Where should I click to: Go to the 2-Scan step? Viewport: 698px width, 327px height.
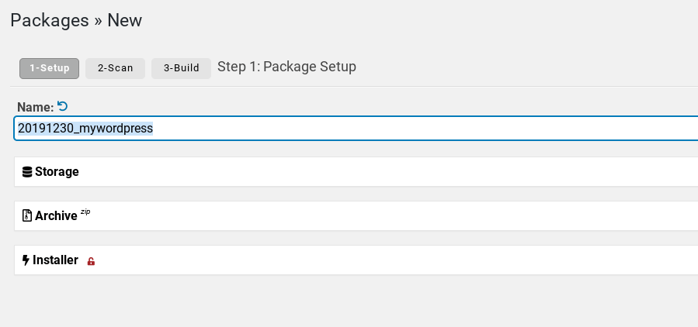pos(115,68)
